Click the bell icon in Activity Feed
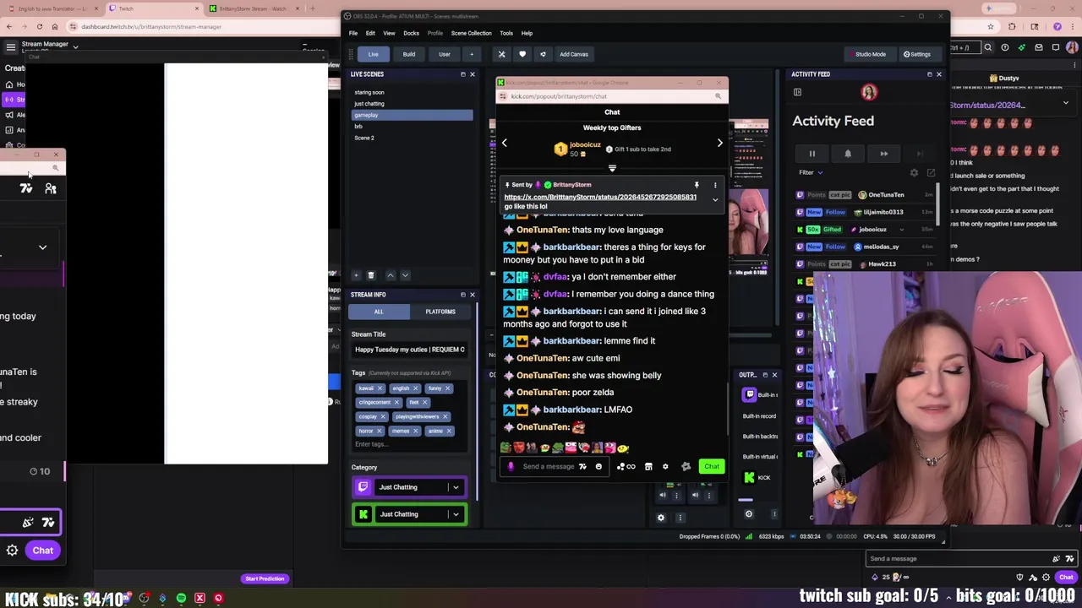Image resolution: width=1082 pixels, height=608 pixels. [x=848, y=154]
